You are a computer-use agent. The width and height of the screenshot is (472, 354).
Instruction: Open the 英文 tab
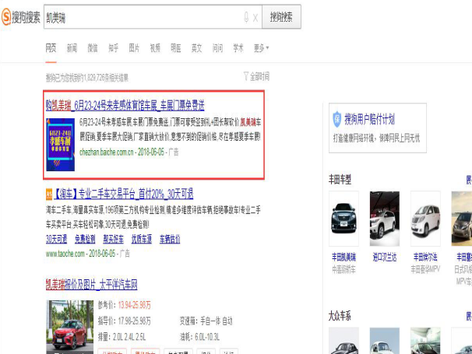click(x=196, y=47)
